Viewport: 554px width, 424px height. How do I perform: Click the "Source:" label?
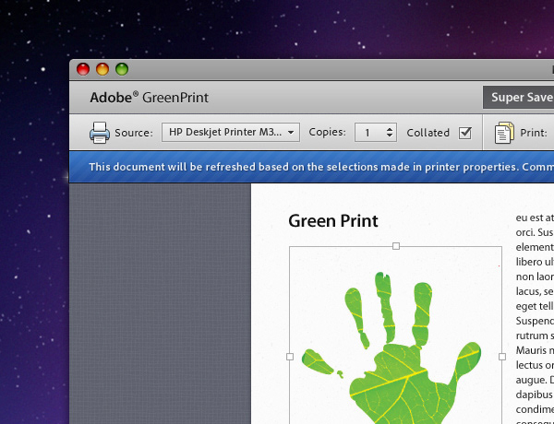[x=134, y=133]
